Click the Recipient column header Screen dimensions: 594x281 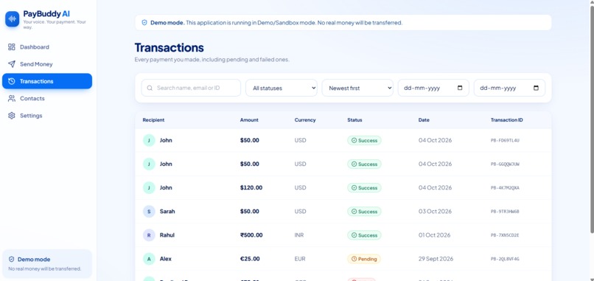pyautogui.click(x=153, y=119)
